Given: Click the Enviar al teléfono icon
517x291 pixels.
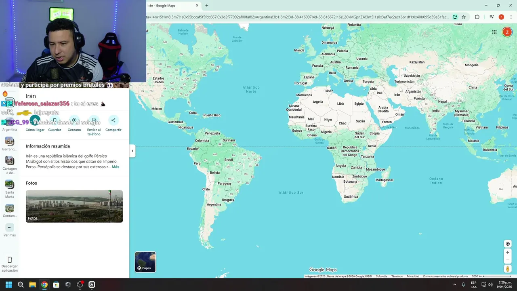Looking at the screenshot, I should 94,120.
